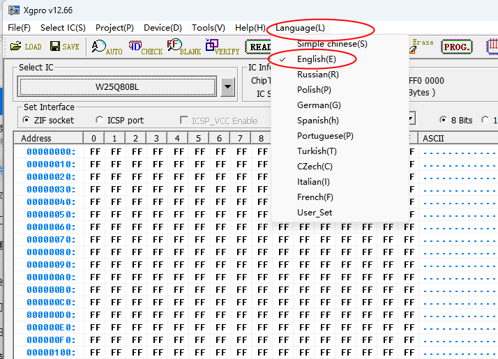The image size is (498, 359).
Task: Run the BLANK check toolbar icon
Action: point(183,47)
